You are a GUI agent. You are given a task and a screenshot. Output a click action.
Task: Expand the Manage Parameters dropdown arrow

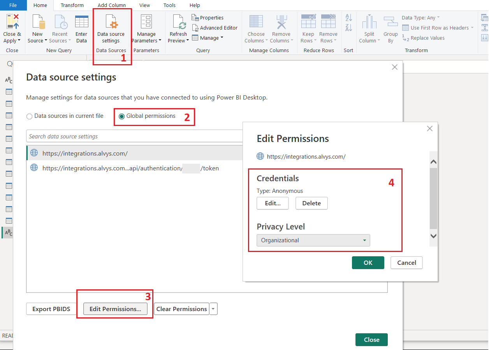[160, 40]
